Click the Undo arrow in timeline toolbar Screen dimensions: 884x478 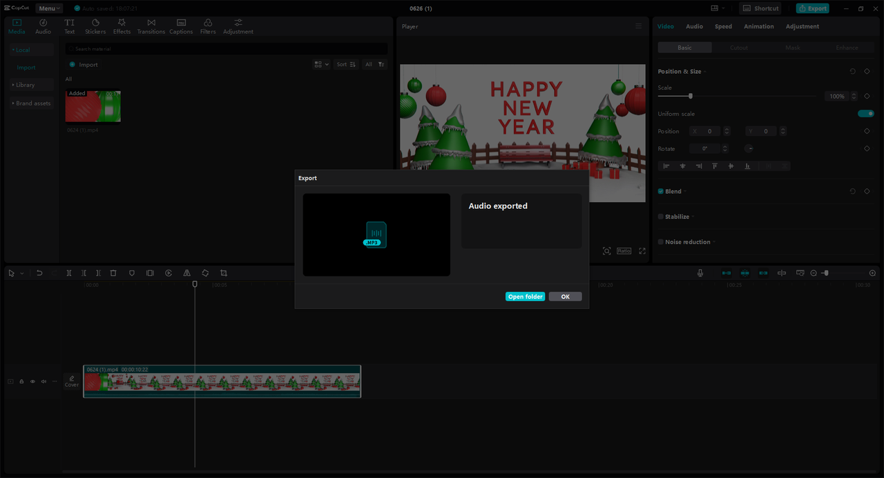click(x=39, y=273)
